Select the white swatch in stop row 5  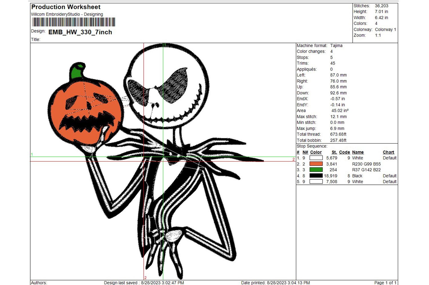(316, 182)
